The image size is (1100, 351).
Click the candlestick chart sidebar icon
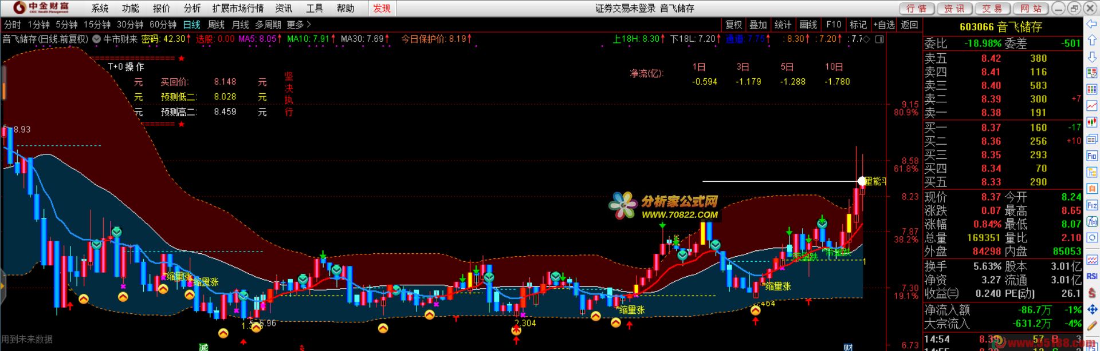coord(1092,122)
